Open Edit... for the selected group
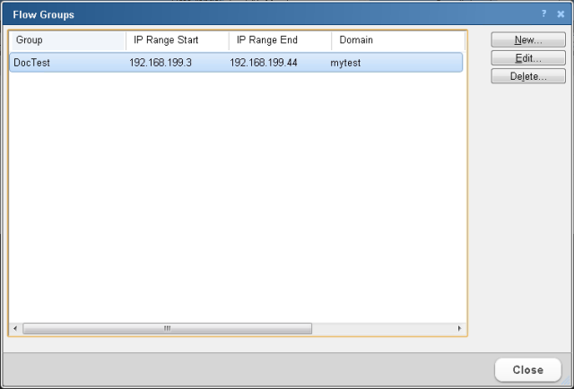This screenshot has height=389, width=574. pos(527,58)
